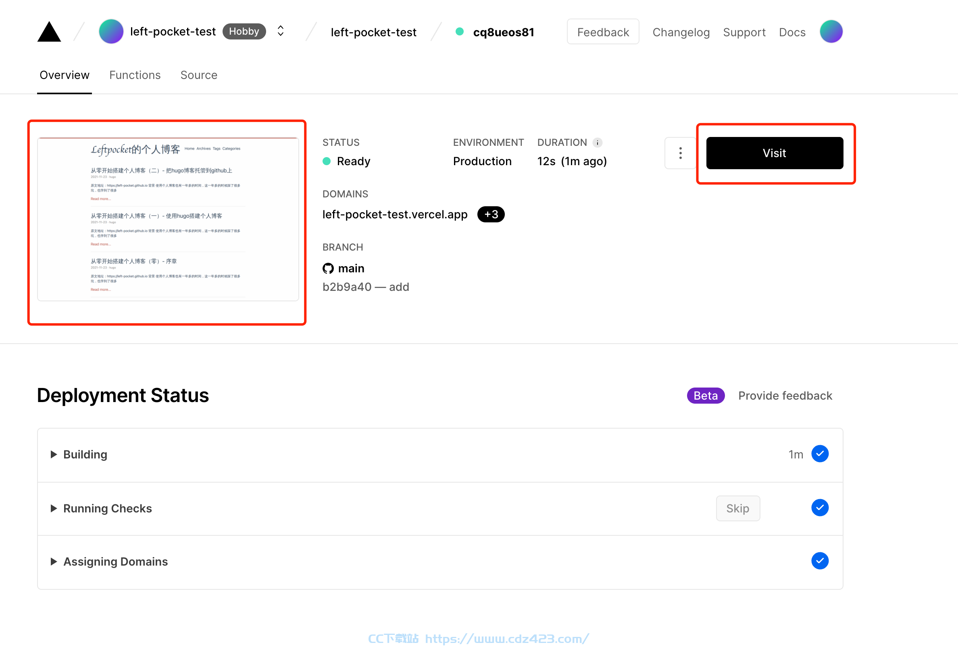The image size is (958, 651).
Task: Switch to the Source tab
Action: click(199, 75)
